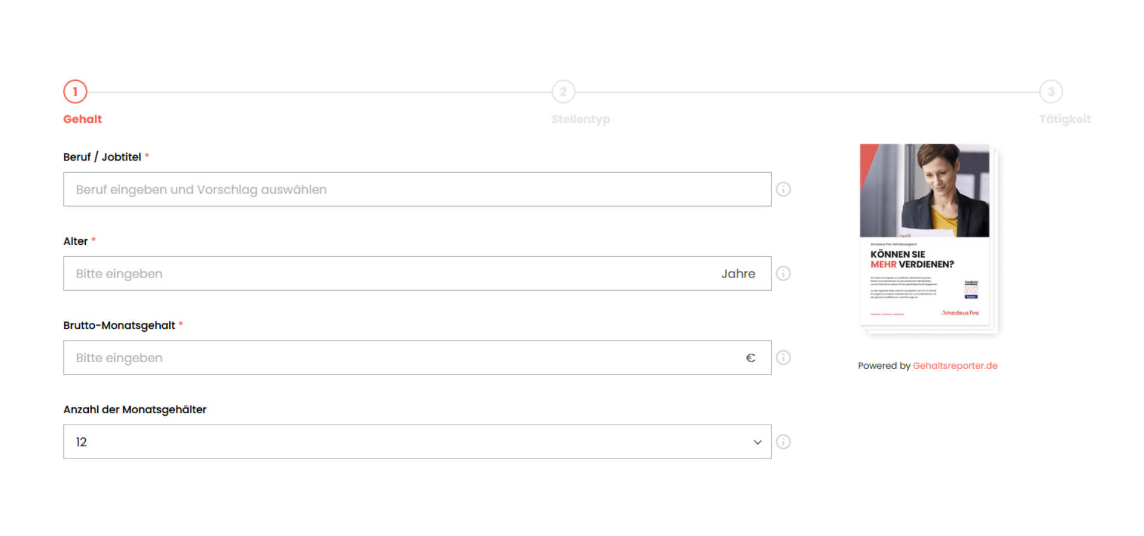Click info icon beside the Alter field
1144x536 pixels.
point(783,273)
